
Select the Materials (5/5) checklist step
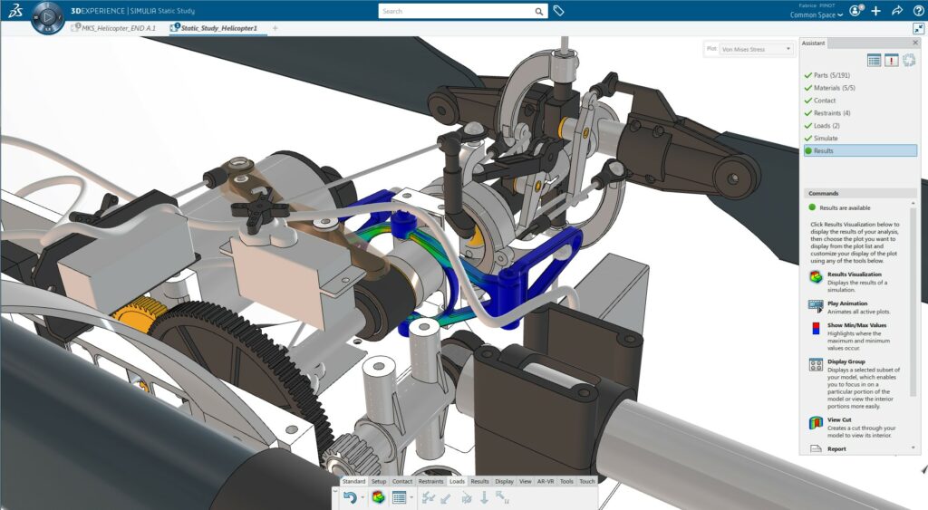[x=834, y=88]
